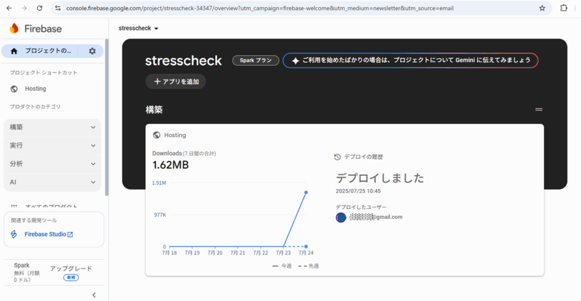Reload the page with refresh icon
This screenshot has width=581, height=301.
(x=40, y=8)
